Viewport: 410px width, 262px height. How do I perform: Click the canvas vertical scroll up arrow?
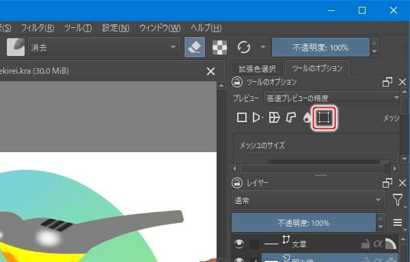point(221,85)
